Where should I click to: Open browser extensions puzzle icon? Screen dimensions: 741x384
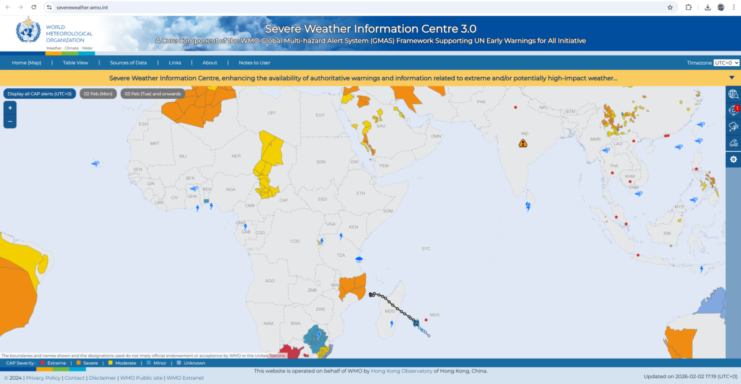(x=688, y=7)
